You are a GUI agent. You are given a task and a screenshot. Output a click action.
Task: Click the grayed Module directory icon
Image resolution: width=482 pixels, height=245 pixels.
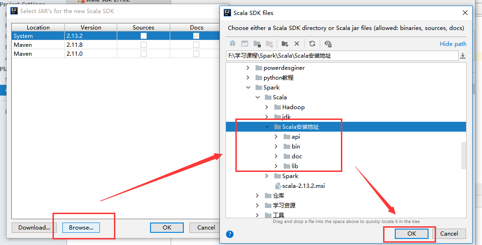(x=269, y=44)
